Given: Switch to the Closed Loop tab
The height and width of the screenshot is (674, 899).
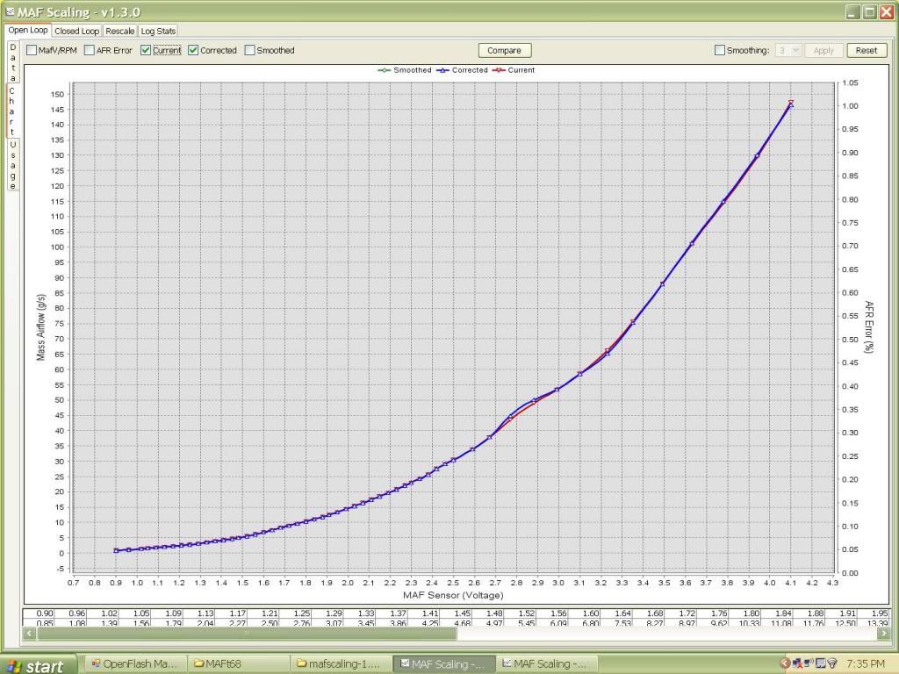Looking at the screenshot, I should 77,31.
